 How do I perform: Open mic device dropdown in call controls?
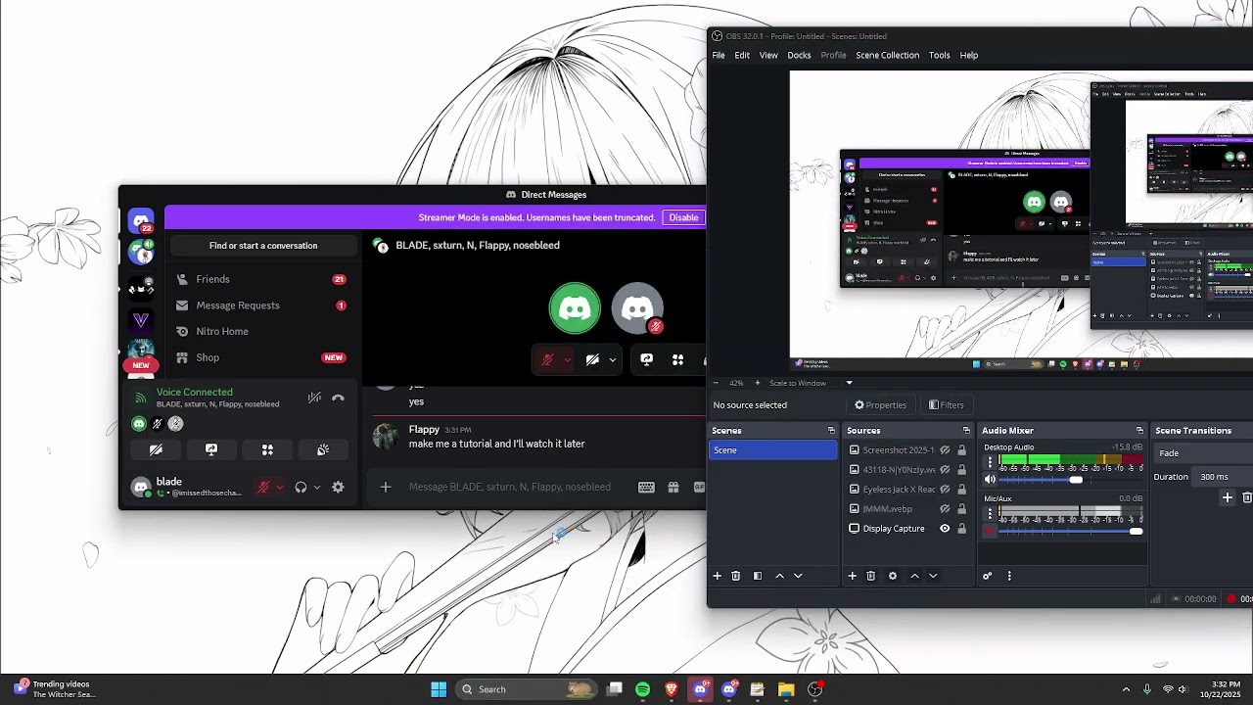click(567, 359)
